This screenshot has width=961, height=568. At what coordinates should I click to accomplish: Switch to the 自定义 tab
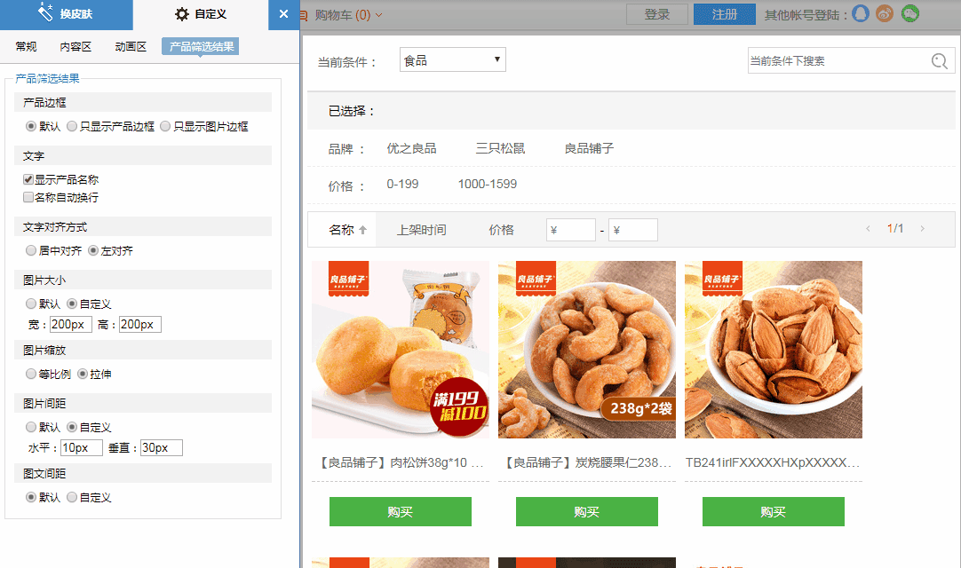click(201, 15)
